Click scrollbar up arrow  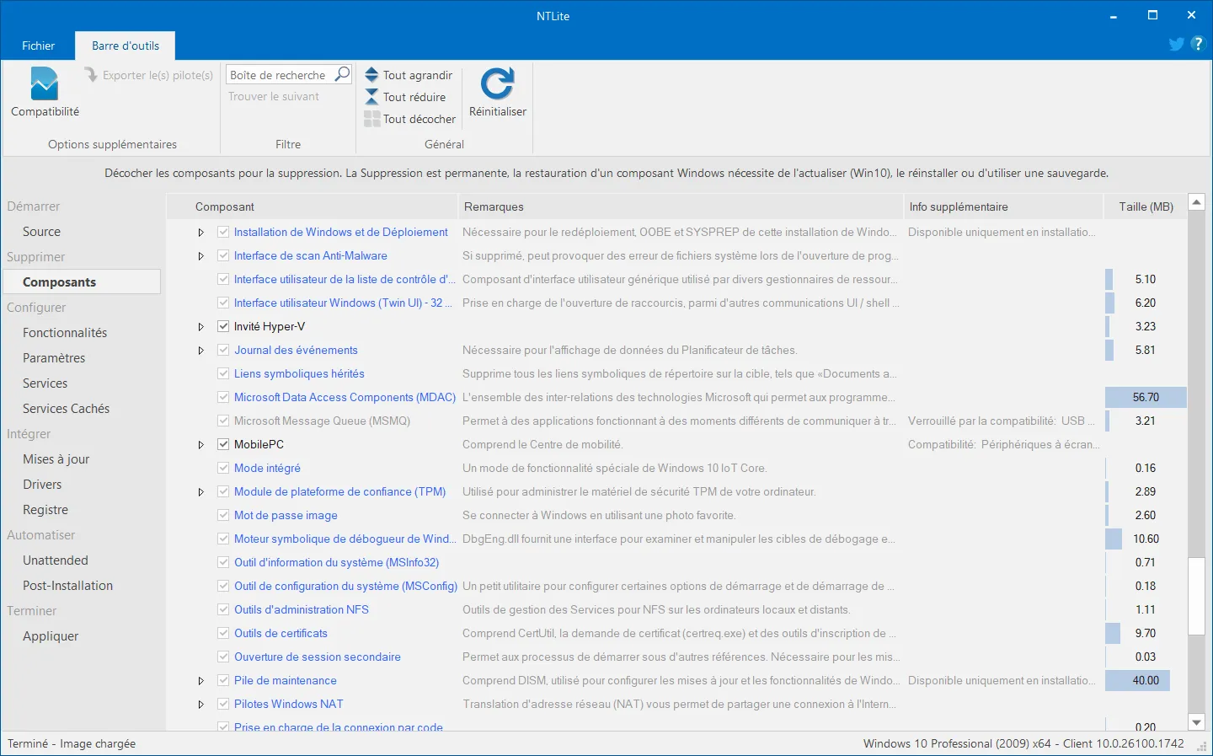[1196, 202]
